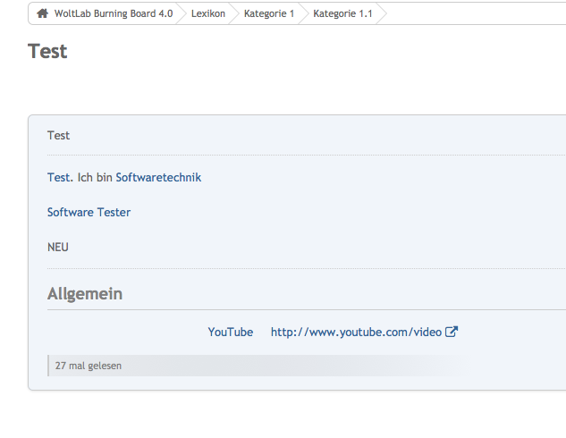Click the breadcrumb arrow after Kategorie 1.1
The height and width of the screenshot is (438, 566).
pyautogui.click(x=384, y=13)
